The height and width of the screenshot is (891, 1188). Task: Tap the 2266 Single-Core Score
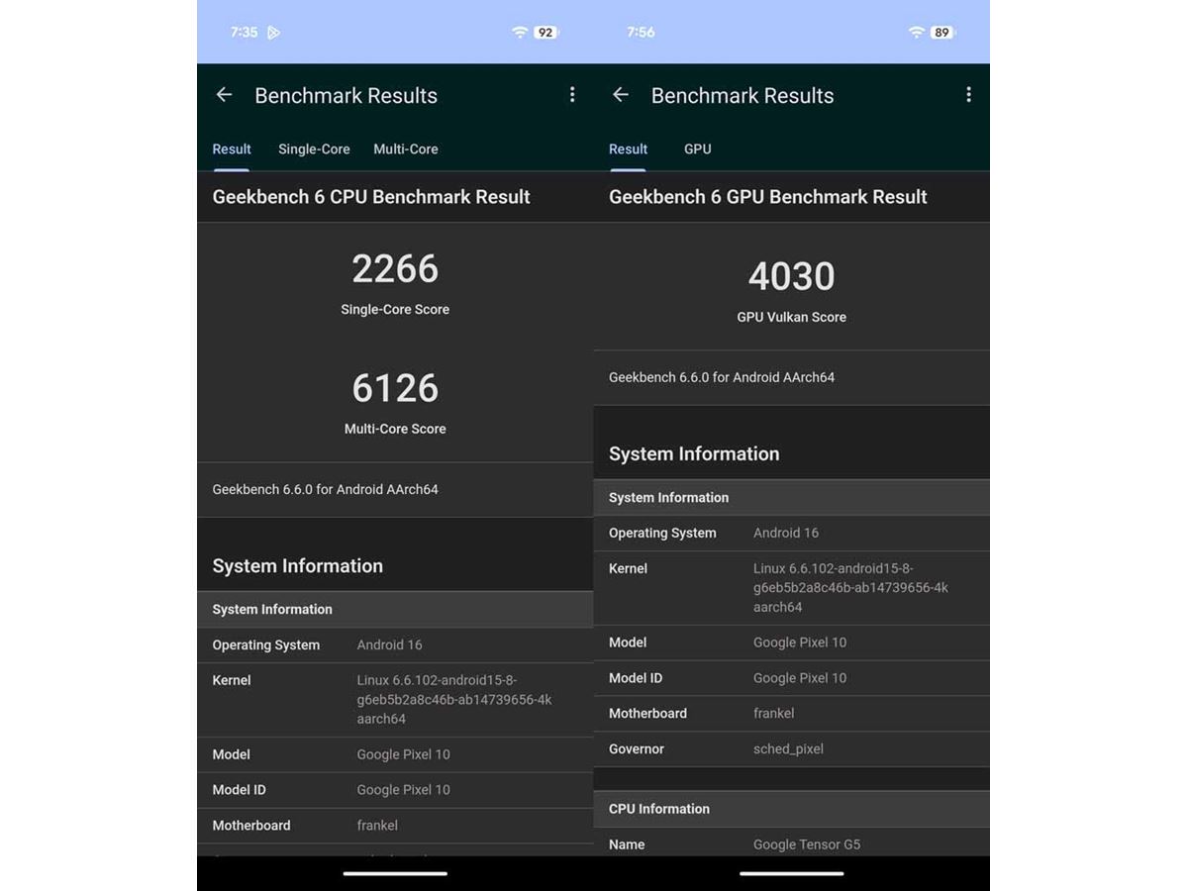[395, 269]
